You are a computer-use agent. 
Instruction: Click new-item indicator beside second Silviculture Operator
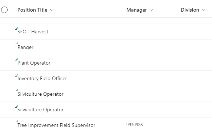(x=16, y=106)
